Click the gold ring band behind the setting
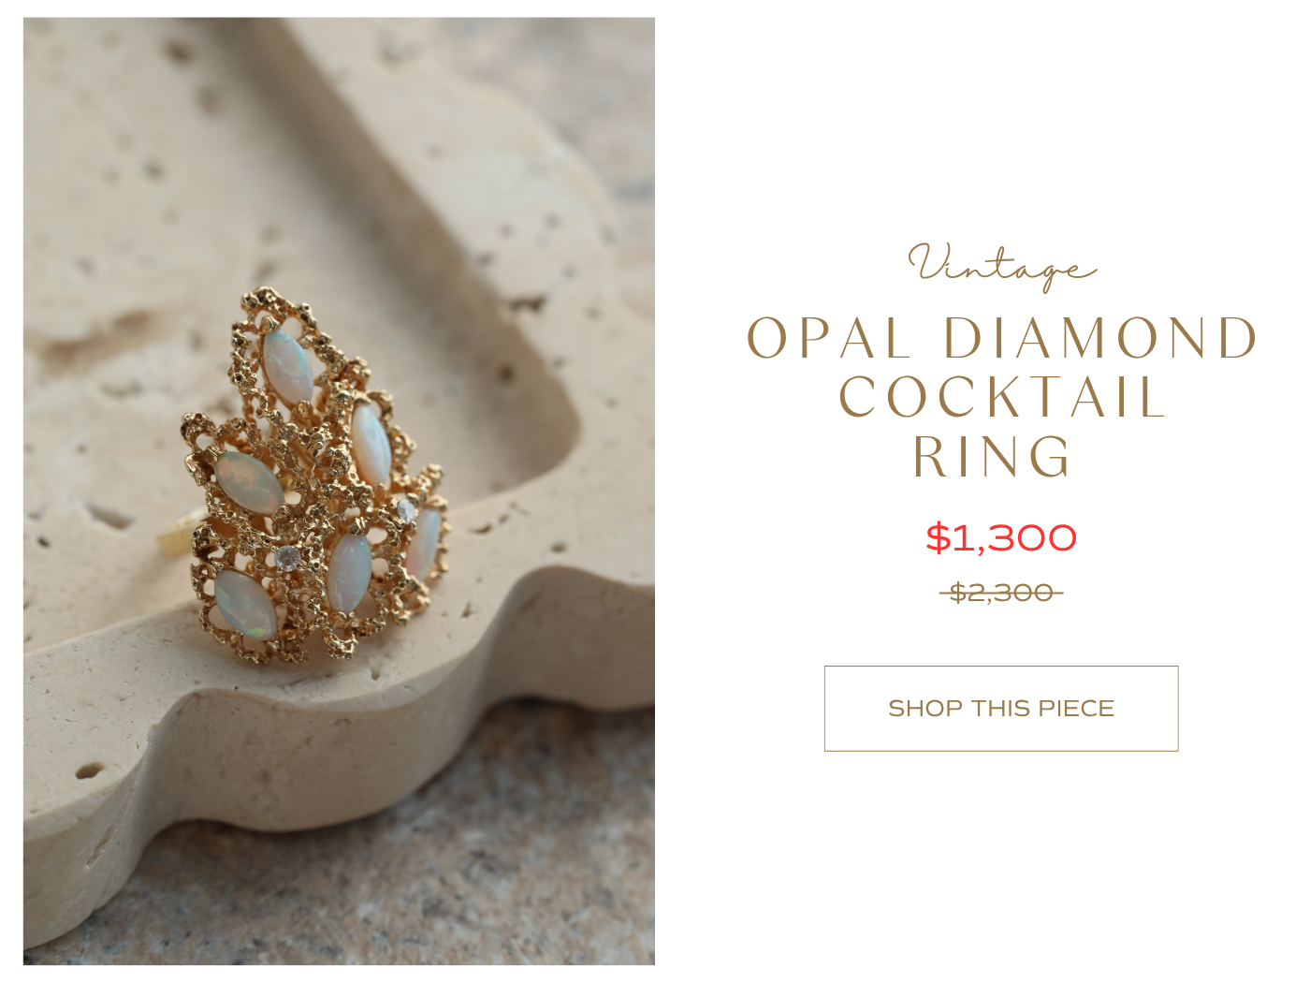This screenshot has height=983, width=1310. tap(175, 536)
